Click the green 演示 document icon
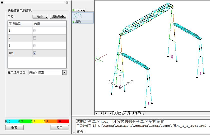This screenshot has width=210, height=135. point(73,22)
